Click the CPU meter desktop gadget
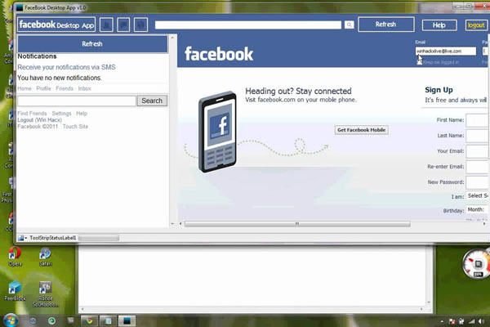This screenshot has height=327, width=490. pyautogui.click(x=476, y=264)
